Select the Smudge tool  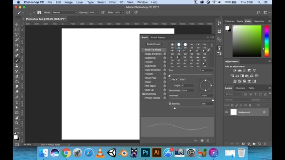click(x=17, y=87)
